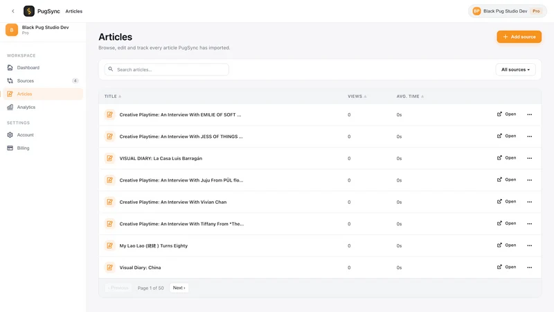The image size is (554, 312).
Task: Open Billing in the sidebar
Action: (x=43, y=148)
